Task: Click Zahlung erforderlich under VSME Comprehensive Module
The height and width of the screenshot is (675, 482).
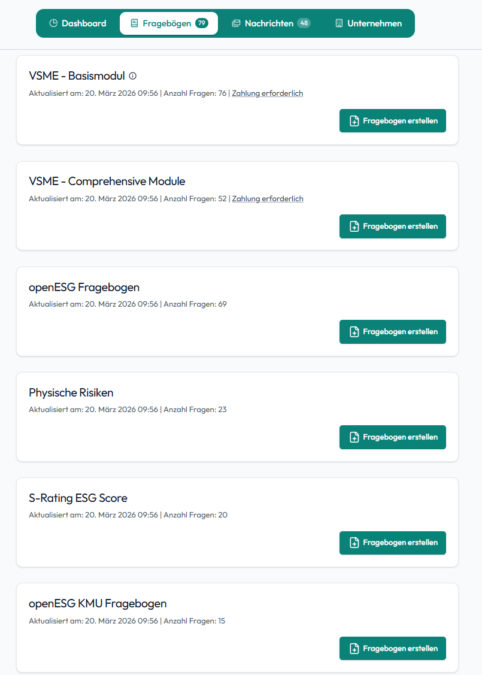Action: [x=267, y=198]
